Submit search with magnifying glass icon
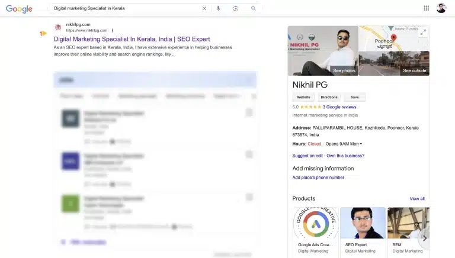 pos(254,8)
